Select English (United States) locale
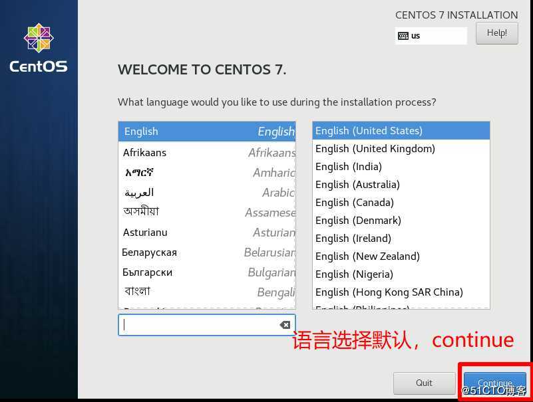The width and height of the screenshot is (533, 402). click(401, 131)
